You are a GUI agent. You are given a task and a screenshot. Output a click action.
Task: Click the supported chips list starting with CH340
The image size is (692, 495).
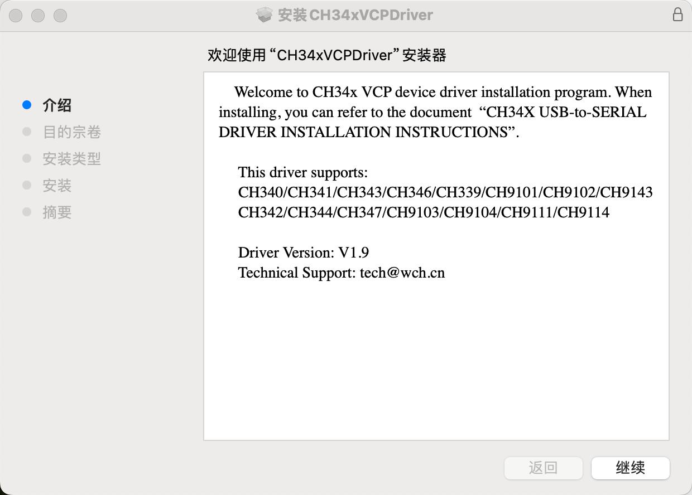pos(445,202)
